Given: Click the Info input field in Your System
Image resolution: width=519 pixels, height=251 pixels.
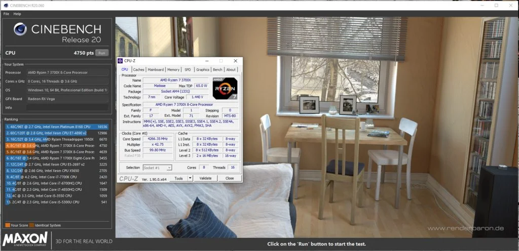Looking at the screenshot, I should 67,108.
